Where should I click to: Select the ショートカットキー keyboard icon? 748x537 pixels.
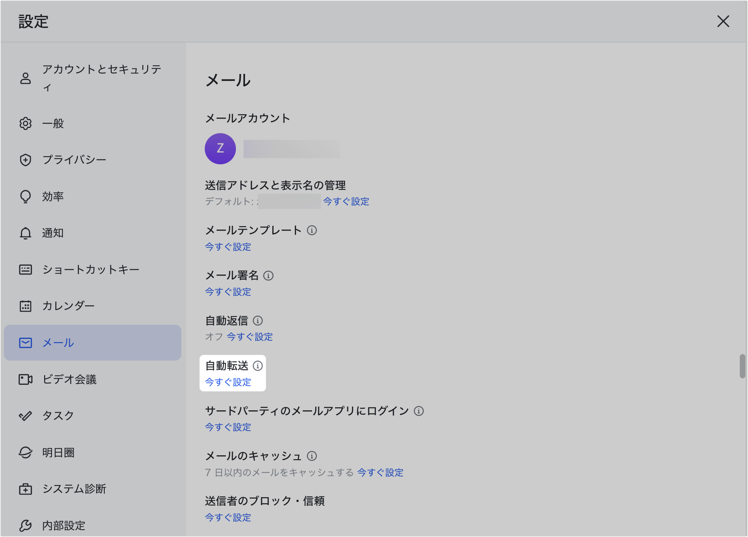coord(25,269)
